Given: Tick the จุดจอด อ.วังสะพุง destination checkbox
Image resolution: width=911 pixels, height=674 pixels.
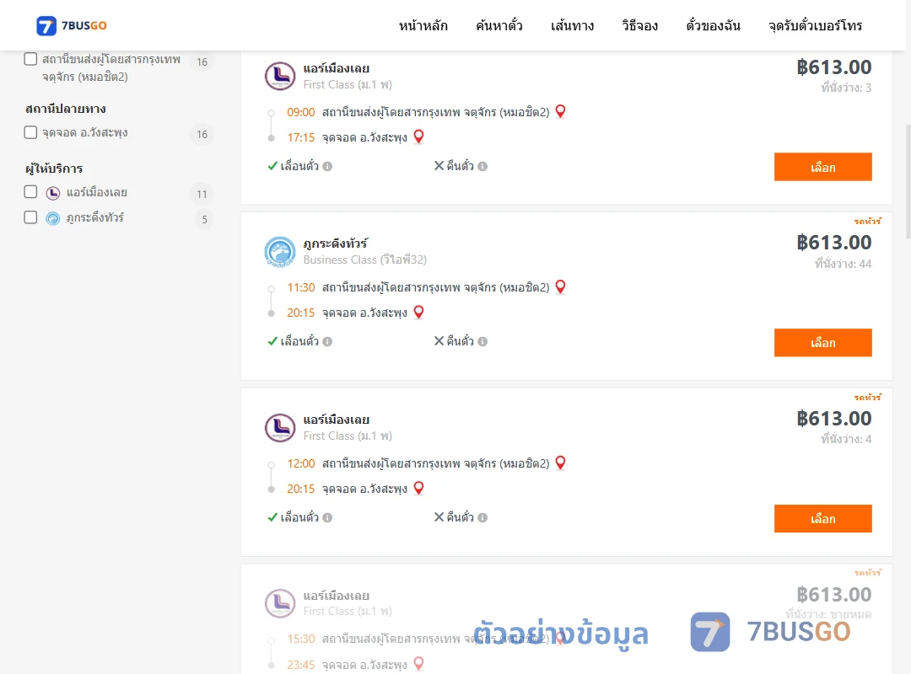Looking at the screenshot, I should click(31, 132).
